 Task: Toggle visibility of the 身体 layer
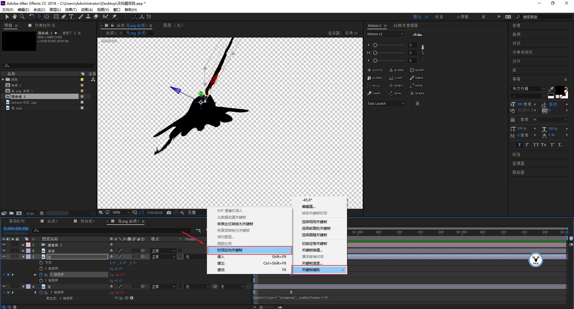point(4,251)
